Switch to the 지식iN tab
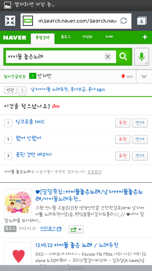Image resolution: width=152 pixels, height=271 pixels. click(x=87, y=37)
